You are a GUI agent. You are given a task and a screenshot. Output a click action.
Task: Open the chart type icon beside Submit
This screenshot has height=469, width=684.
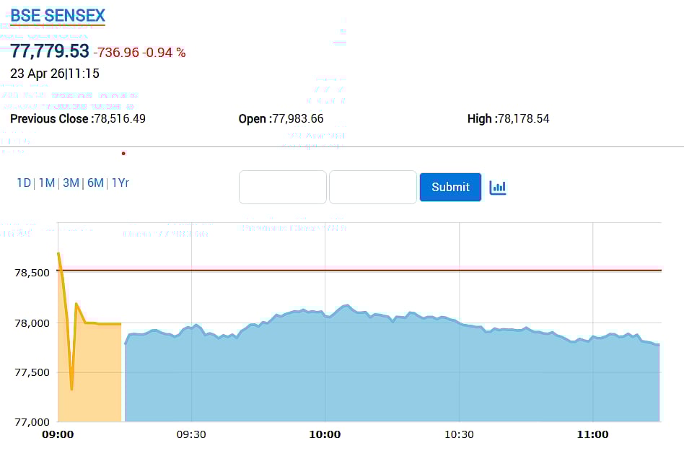click(498, 188)
